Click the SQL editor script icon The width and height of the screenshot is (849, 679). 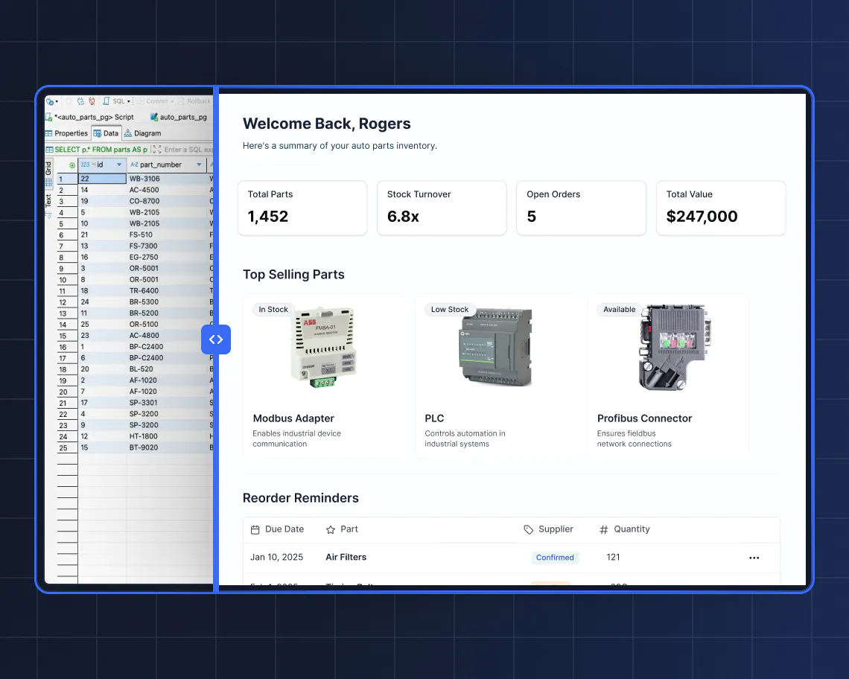click(x=106, y=101)
